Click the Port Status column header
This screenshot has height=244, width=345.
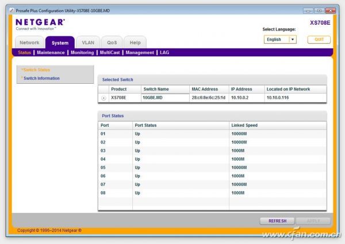(181, 125)
